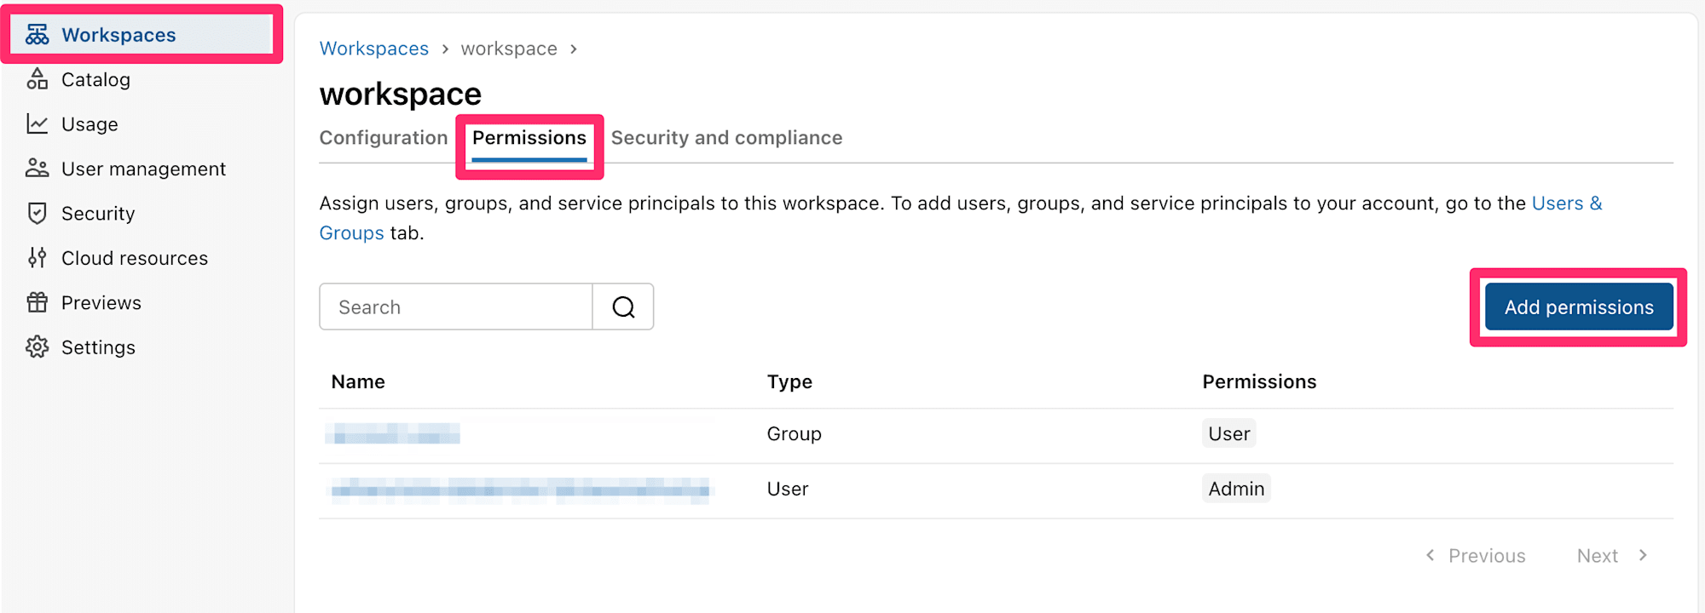The height and width of the screenshot is (613, 1705).
Task: Follow the Users & Groups link
Action: coord(1567,203)
